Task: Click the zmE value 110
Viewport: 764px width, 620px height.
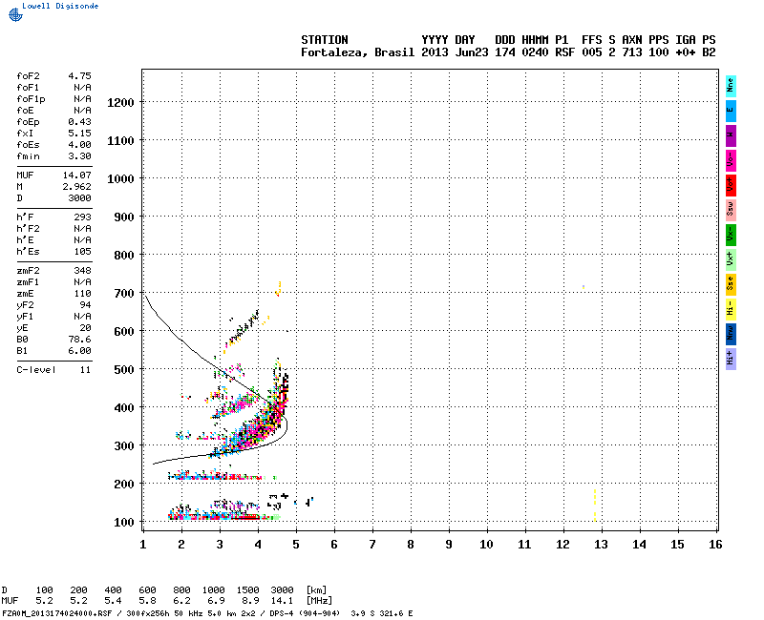Action: [x=83, y=294]
